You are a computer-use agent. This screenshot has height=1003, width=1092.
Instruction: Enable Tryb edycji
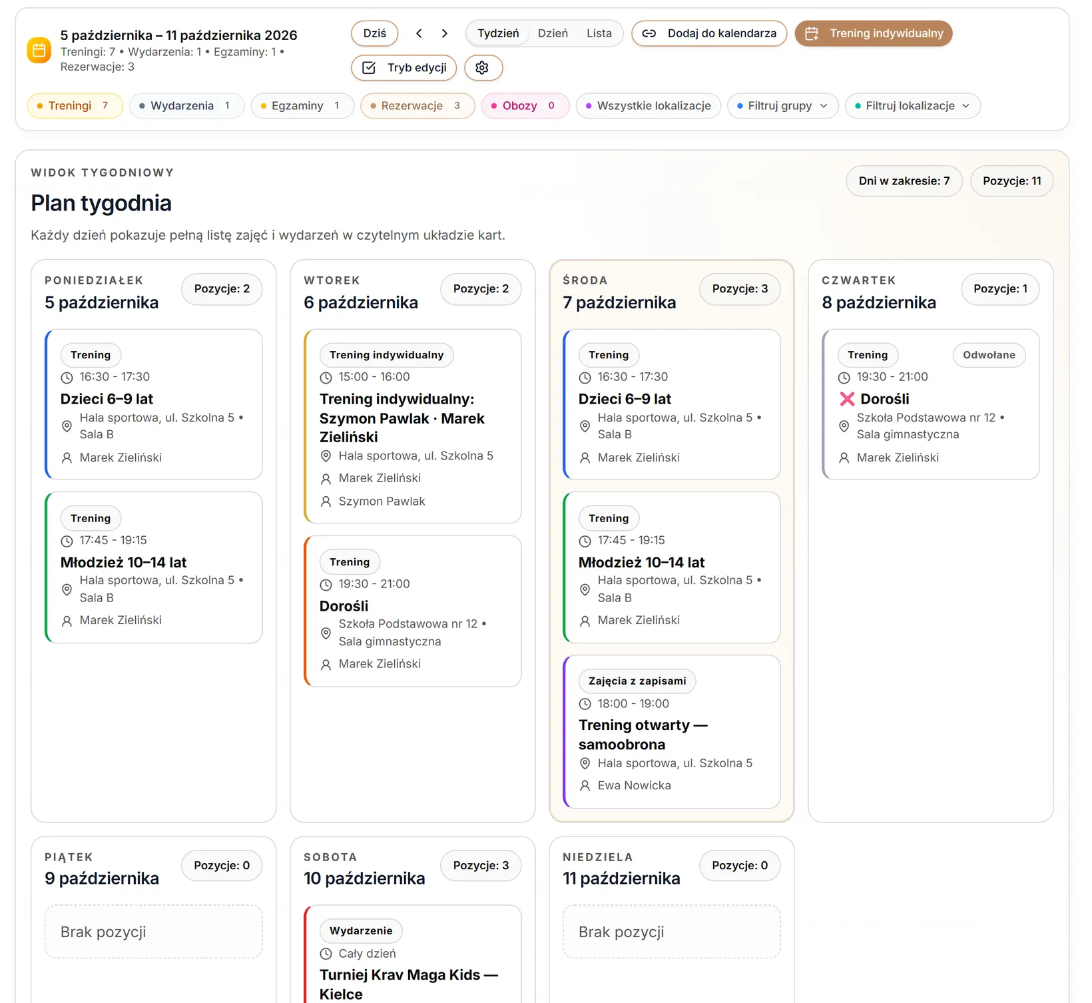coord(404,67)
